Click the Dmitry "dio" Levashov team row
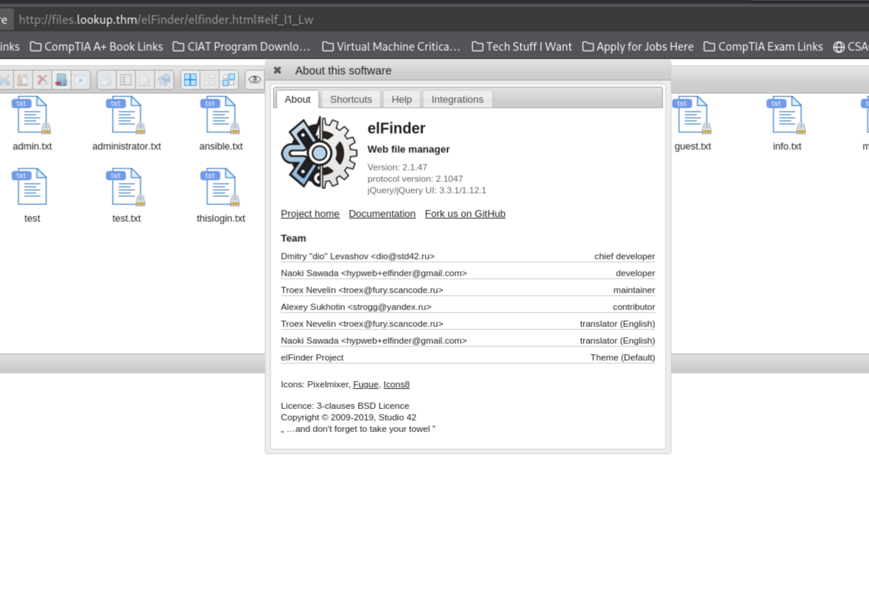The image size is (869, 599). click(x=468, y=256)
